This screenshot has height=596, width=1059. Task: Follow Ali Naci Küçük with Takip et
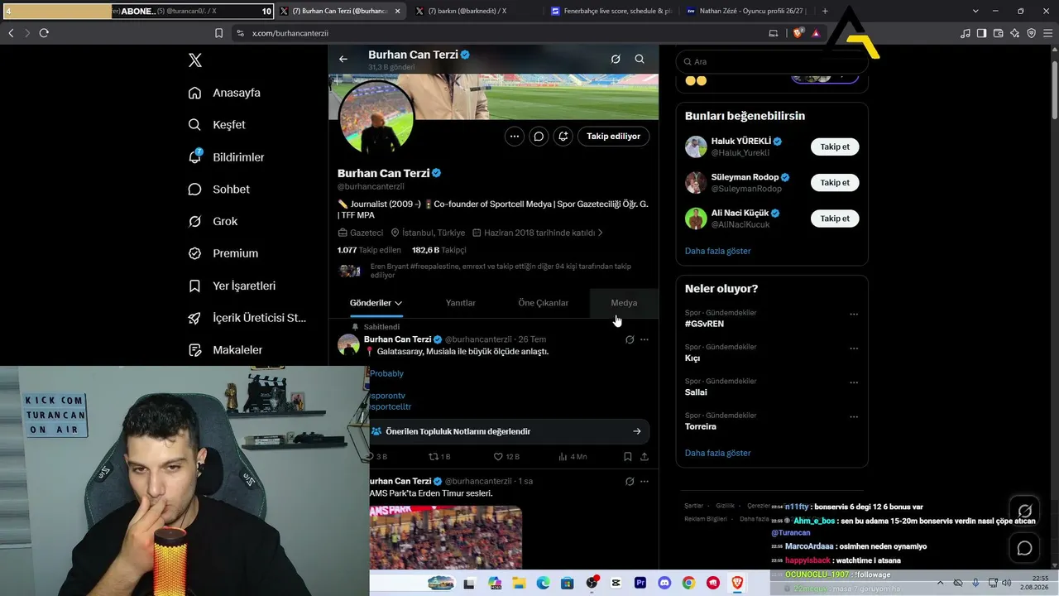[x=835, y=219]
